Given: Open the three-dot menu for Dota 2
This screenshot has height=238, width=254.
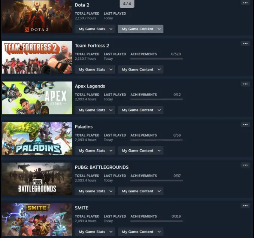Looking at the screenshot, I should point(245,3).
